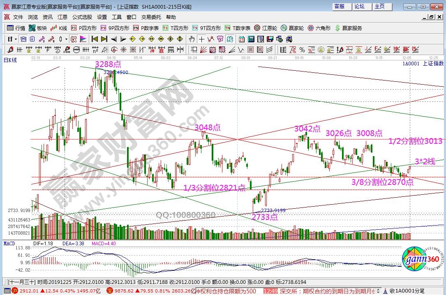Click the 主页 home page button

click(379, 7)
